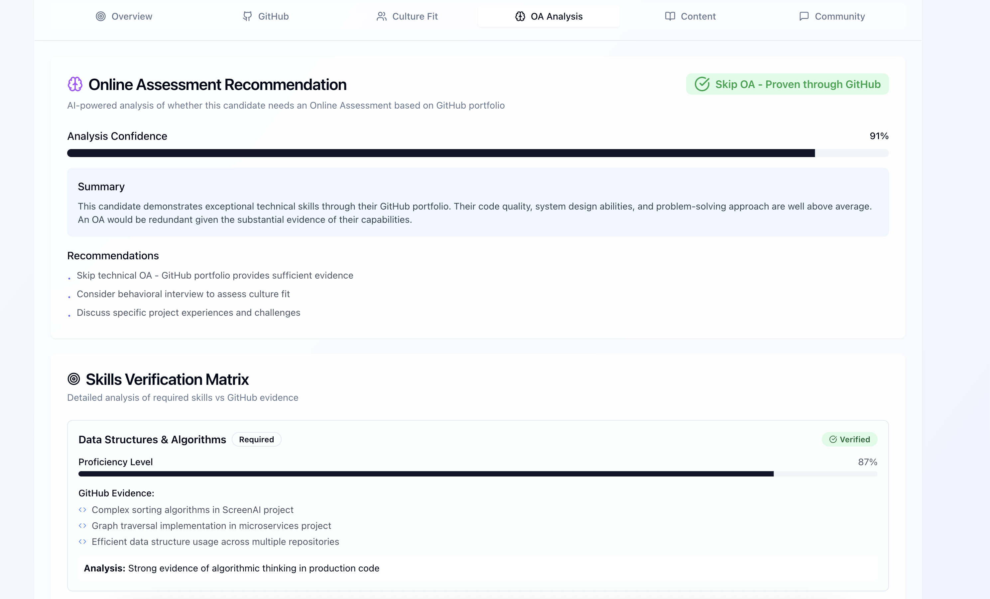Viewport: 990px width, 599px height.
Task: Click the Content book icon
Action: tap(670, 17)
